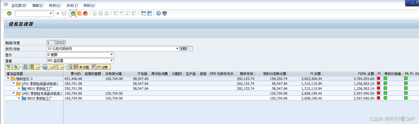Click the tree toolbar Find binoculars icon
419x124 pixels.
(25, 67)
